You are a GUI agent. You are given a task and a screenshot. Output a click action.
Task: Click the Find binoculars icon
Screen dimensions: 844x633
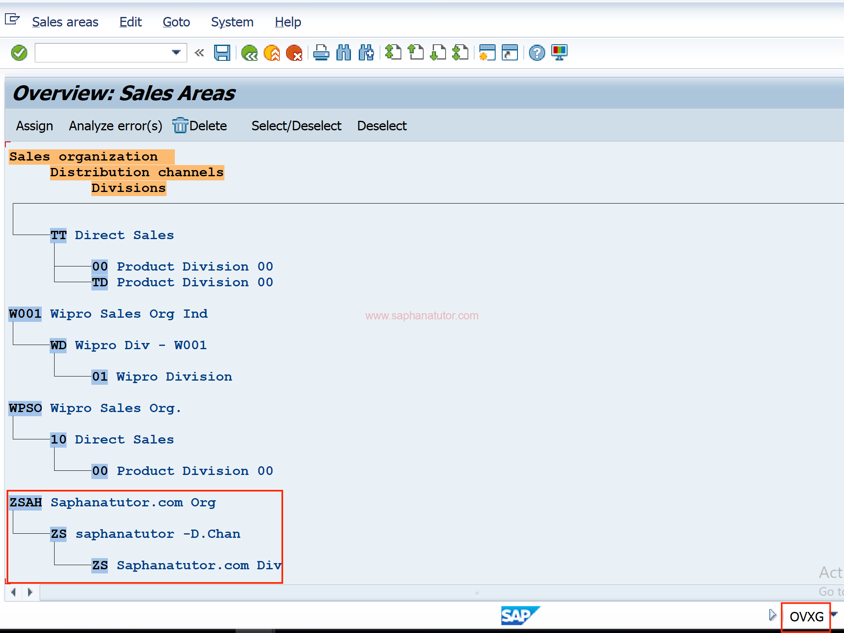[x=343, y=53]
